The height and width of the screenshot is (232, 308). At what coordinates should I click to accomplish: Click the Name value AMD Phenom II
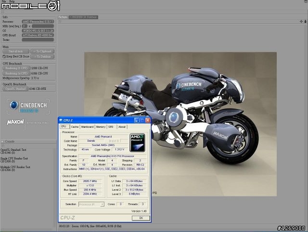103,137
